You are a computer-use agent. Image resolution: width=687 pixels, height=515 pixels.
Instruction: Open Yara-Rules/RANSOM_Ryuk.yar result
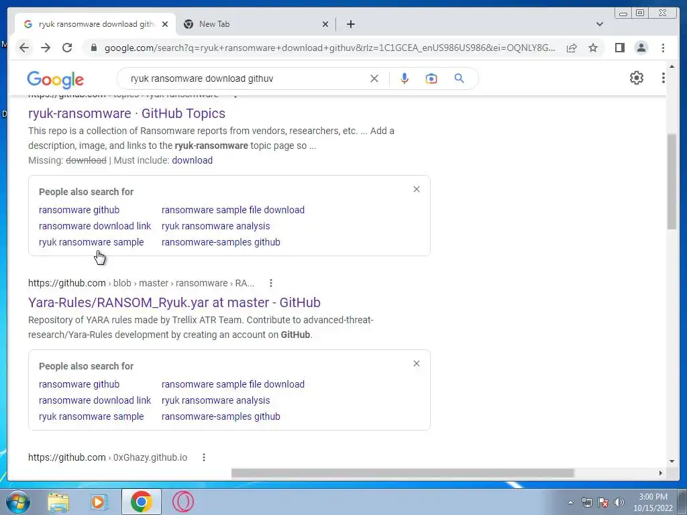point(174,302)
